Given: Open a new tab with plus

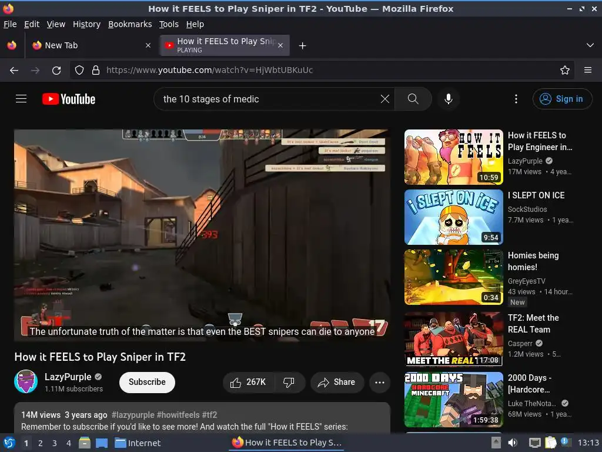Looking at the screenshot, I should [x=302, y=46].
